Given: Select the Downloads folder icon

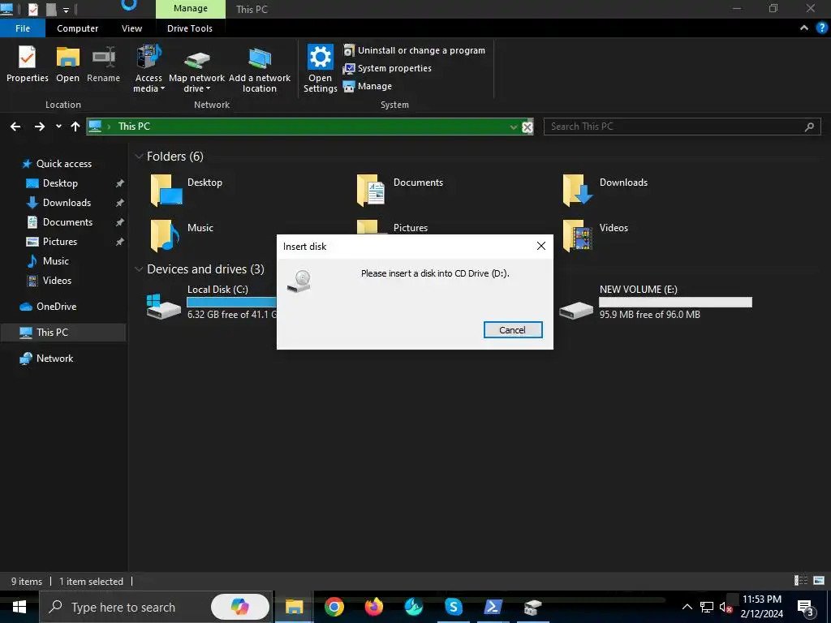Looking at the screenshot, I should pos(577,190).
